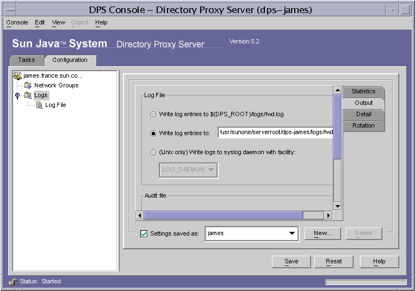Click the Network Groups folder icon
415x291 pixels.
pos(28,85)
